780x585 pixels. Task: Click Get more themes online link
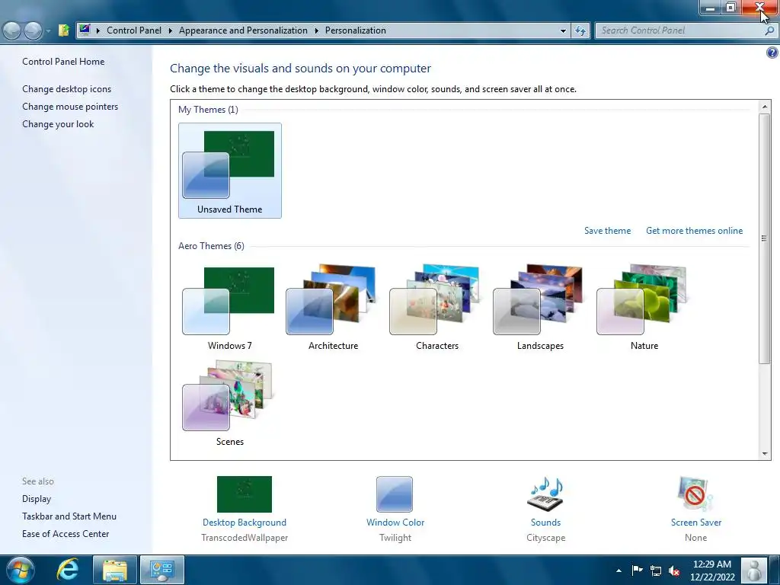click(694, 230)
